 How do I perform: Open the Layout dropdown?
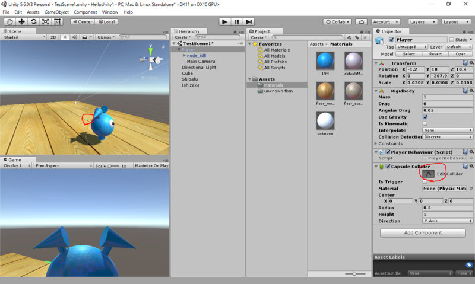(x=456, y=22)
